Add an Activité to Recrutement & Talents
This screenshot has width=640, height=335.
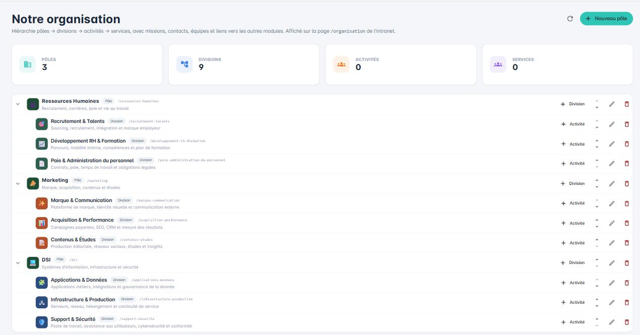click(x=573, y=124)
